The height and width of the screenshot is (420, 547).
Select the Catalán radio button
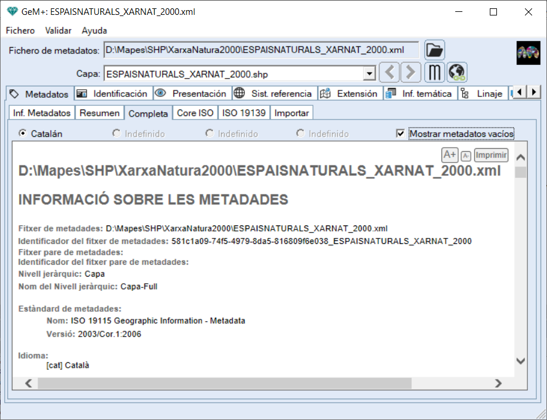click(23, 134)
